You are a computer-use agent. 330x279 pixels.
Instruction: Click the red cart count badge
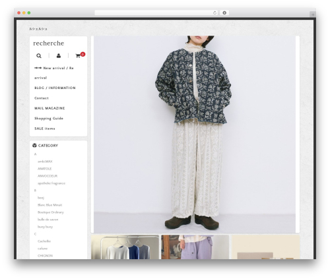[82, 54]
